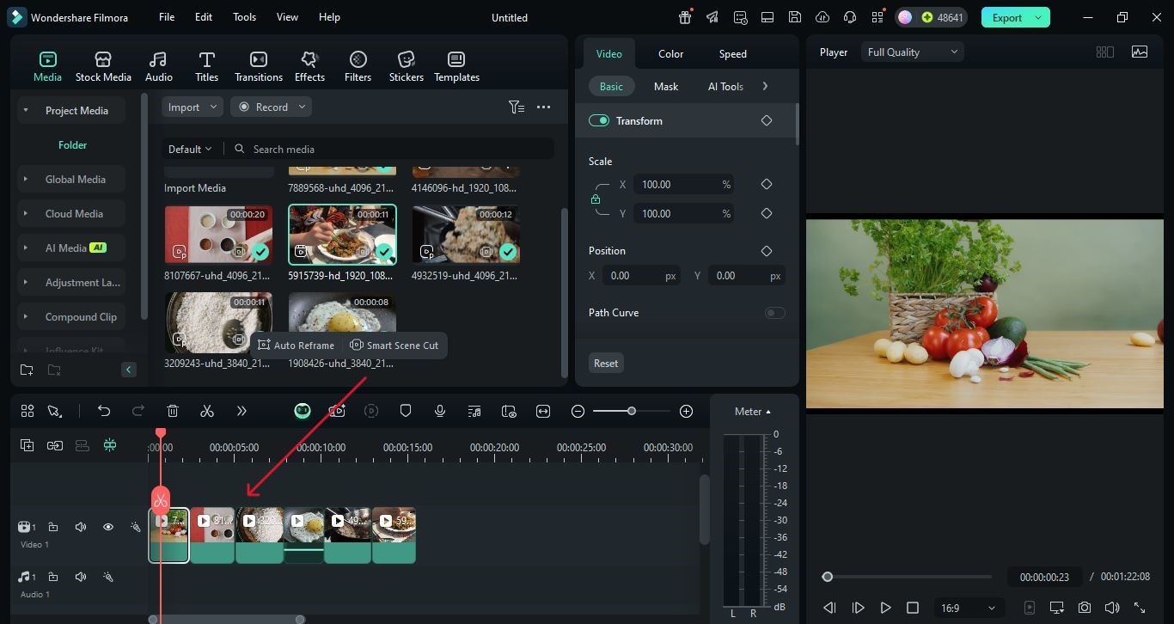
Task: Record voiceover with the microphone icon
Action: pyautogui.click(x=440, y=412)
